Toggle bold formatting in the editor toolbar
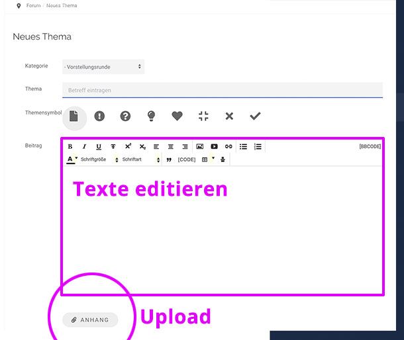Screen dimensions: 404x340 (70, 147)
